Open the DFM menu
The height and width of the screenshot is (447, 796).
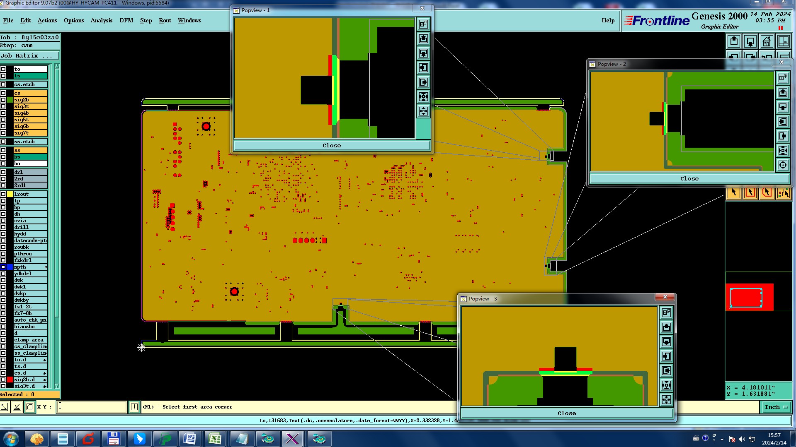pyautogui.click(x=126, y=20)
